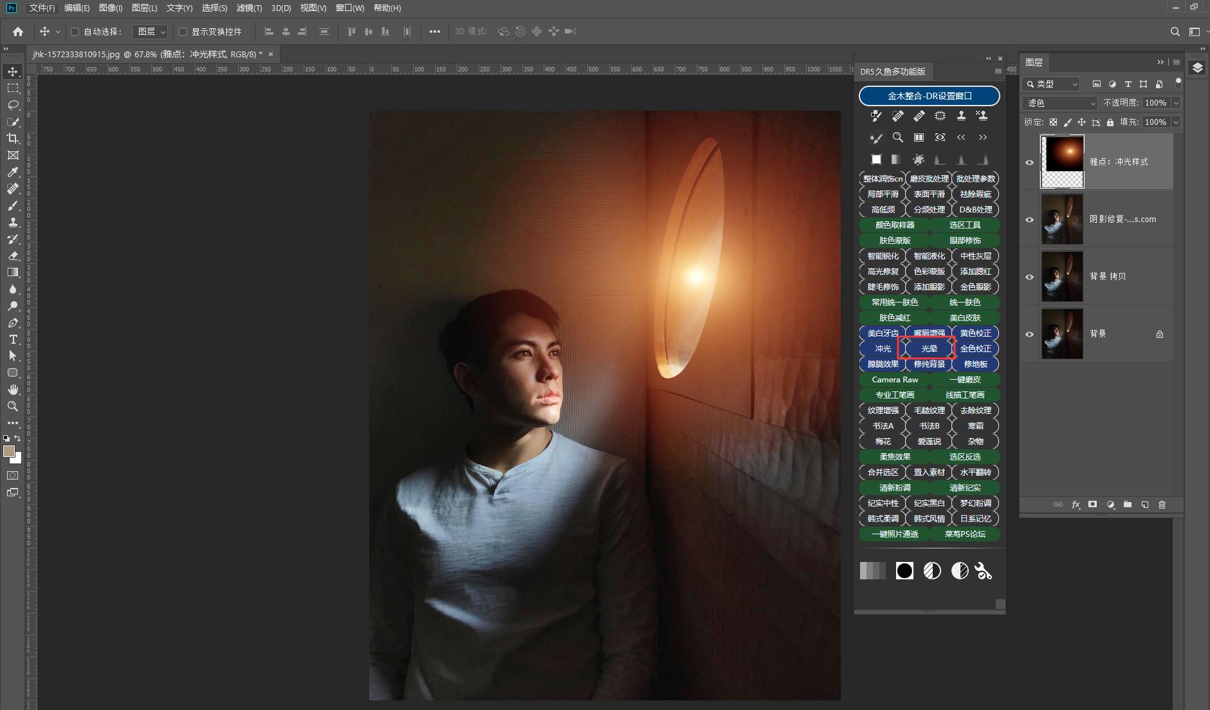Create a new group folder icon
1210x710 pixels.
[1128, 505]
